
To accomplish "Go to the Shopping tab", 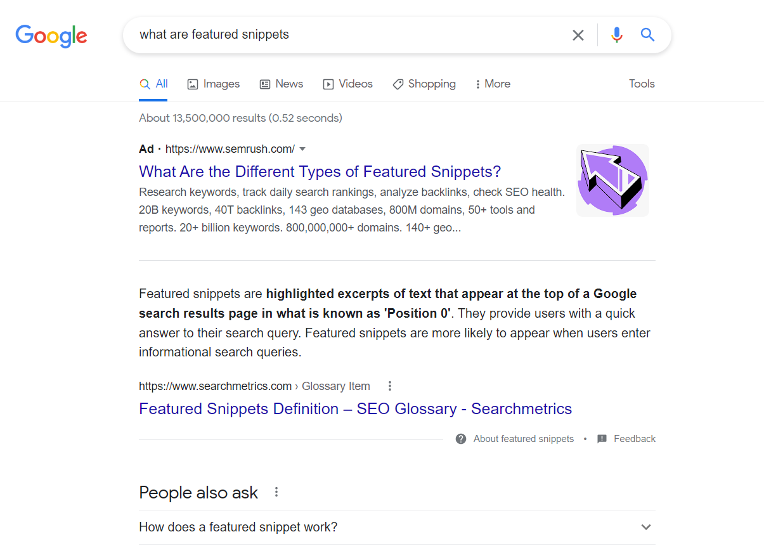I will pos(424,84).
